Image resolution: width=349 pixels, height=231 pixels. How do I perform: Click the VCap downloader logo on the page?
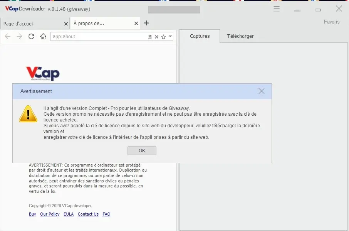[43, 74]
